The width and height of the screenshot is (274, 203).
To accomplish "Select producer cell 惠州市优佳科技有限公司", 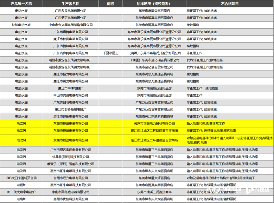I will tap(71, 199).
